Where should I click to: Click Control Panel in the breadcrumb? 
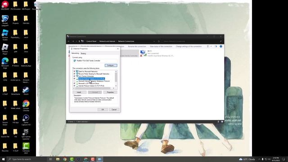[x=91, y=41]
